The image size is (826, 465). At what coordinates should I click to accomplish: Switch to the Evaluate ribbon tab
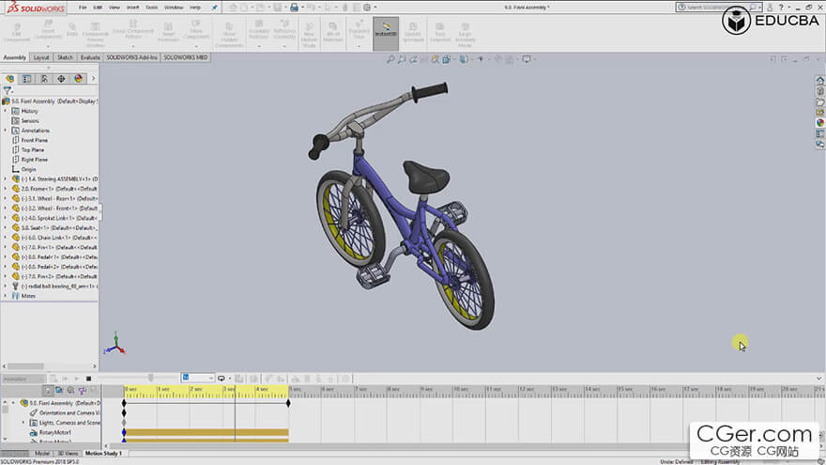pos(90,57)
